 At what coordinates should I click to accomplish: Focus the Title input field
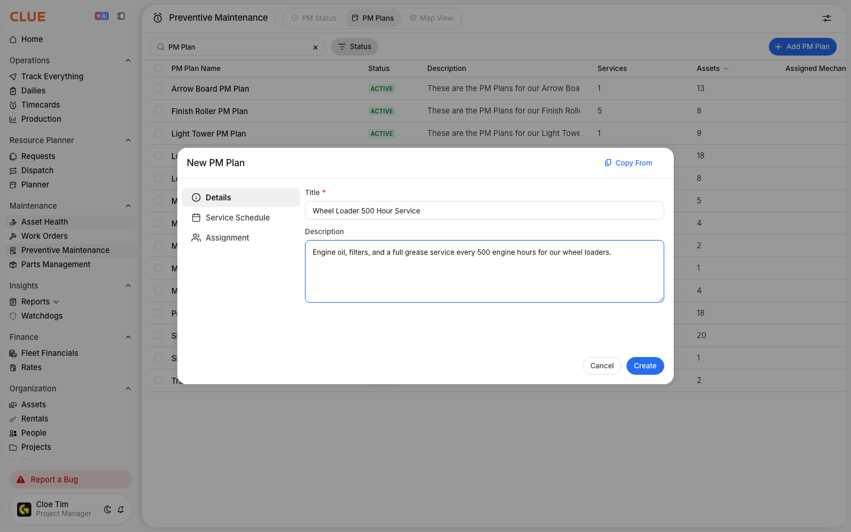[x=485, y=210]
